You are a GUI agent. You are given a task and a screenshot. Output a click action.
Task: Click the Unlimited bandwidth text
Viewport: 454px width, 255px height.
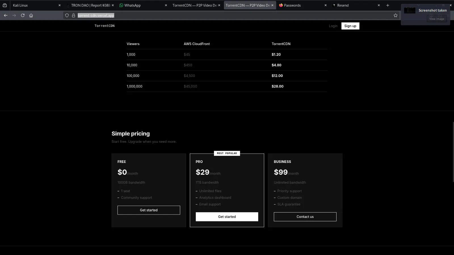[290, 182]
